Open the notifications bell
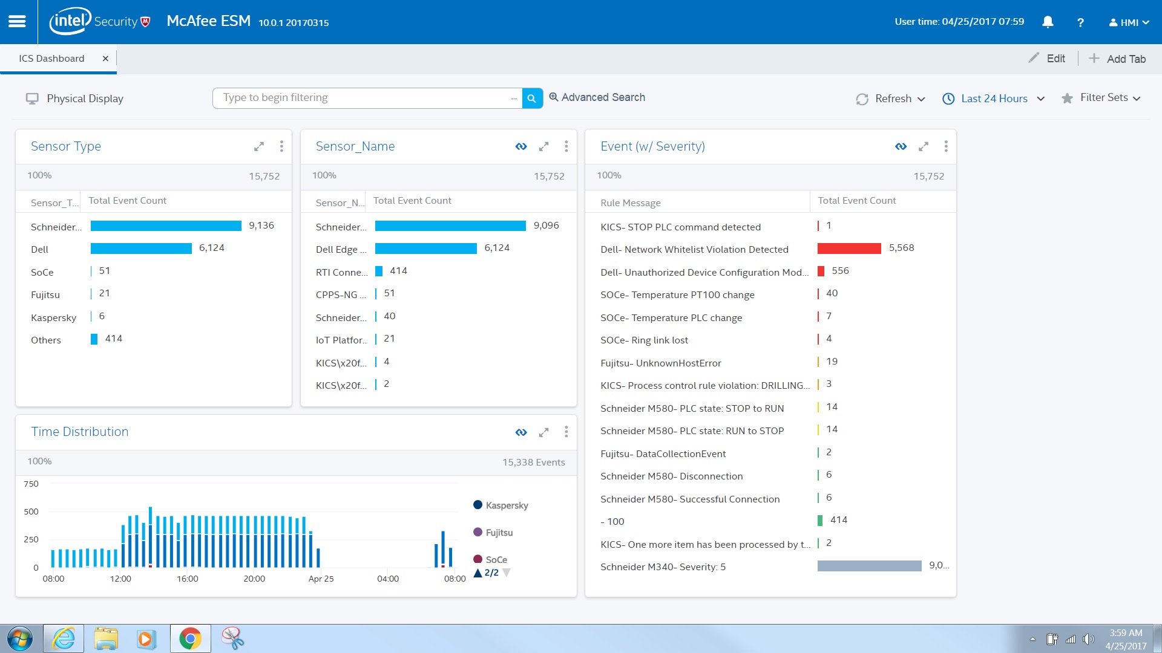 (1048, 22)
